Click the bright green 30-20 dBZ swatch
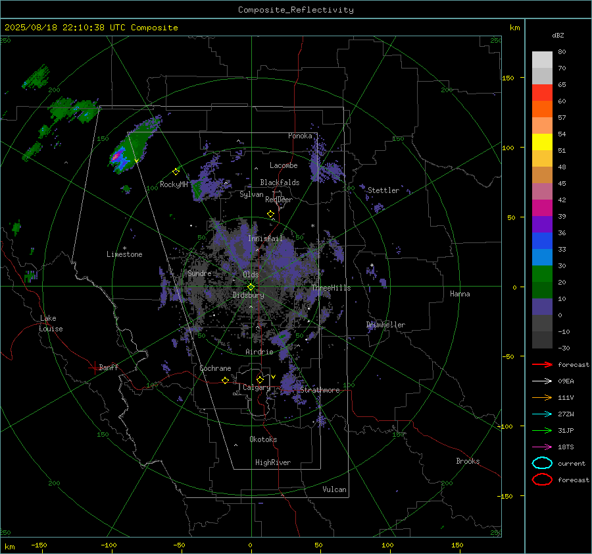The image size is (592, 554). 542,274
